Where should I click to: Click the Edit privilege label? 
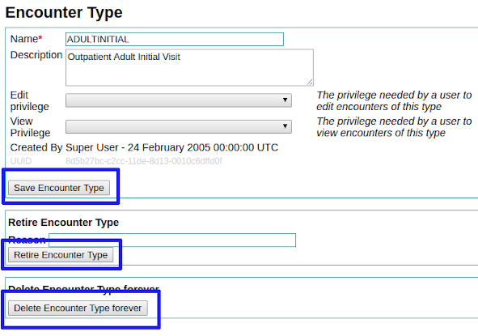(30, 100)
